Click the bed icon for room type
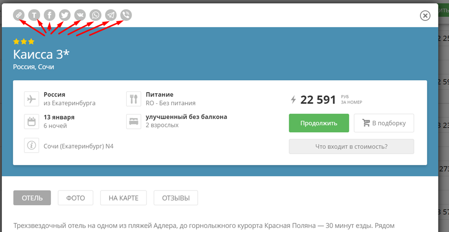 (x=134, y=122)
